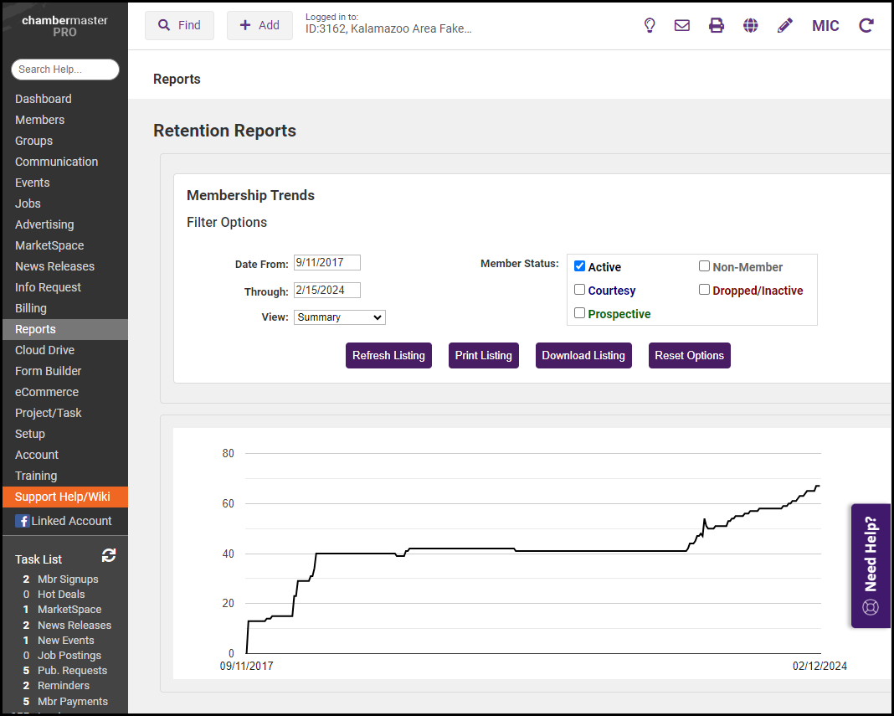Click the Refresh Listing button
Image resolution: width=894 pixels, height=716 pixels.
388,355
